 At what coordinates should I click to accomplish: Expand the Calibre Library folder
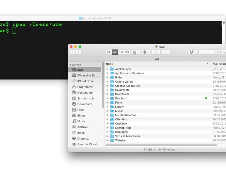point(107,81)
